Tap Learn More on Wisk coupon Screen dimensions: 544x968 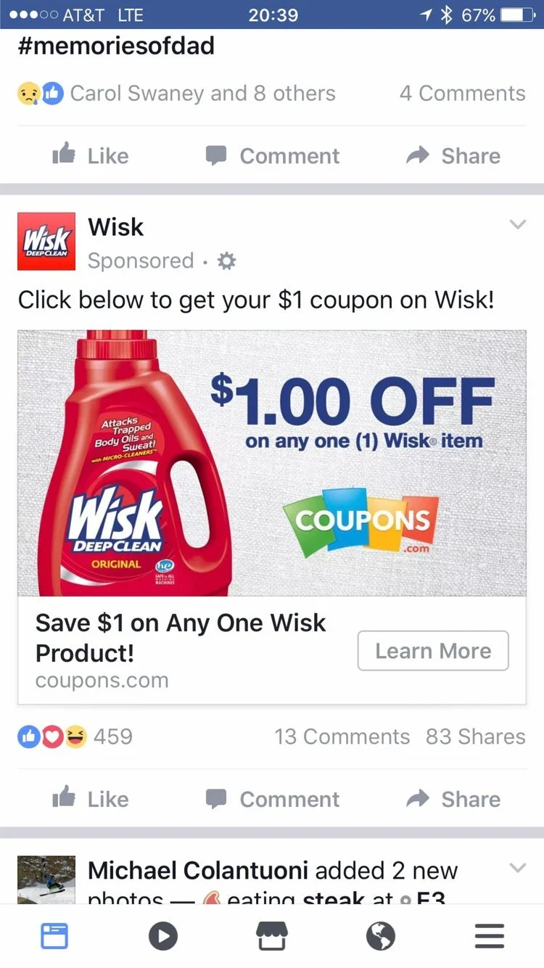(x=433, y=651)
